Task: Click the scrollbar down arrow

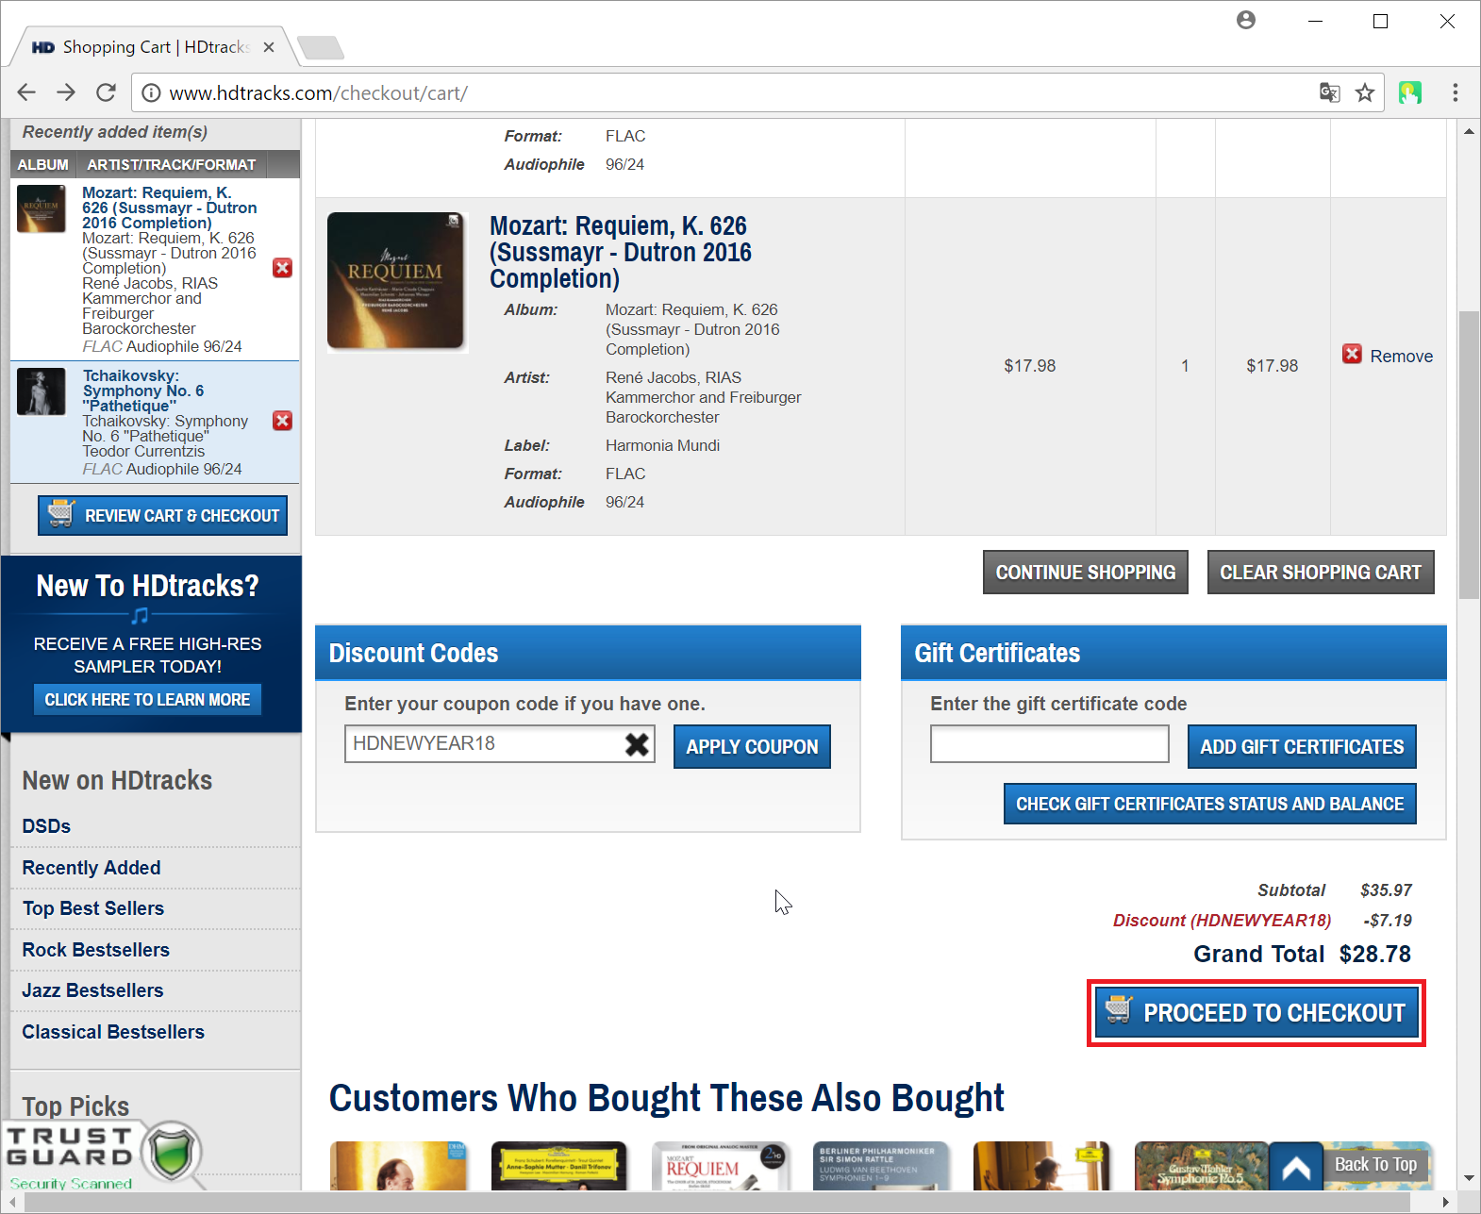Action: point(1469,1178)
